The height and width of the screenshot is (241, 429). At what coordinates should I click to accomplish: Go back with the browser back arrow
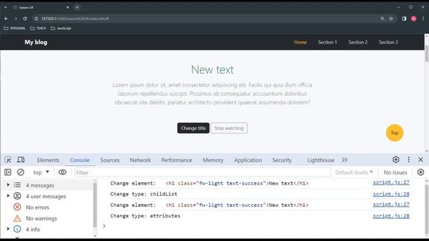pos(6,19)
